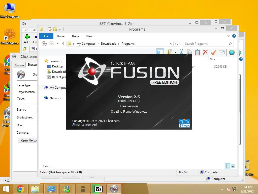Screen dimensions: 258x194
Task: Click the 59,995 KB size value
Action: [220, 67]
